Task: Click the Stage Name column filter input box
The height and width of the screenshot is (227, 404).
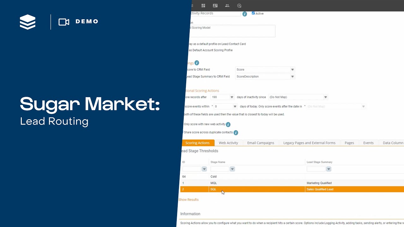Action: (x=220, y=169)
